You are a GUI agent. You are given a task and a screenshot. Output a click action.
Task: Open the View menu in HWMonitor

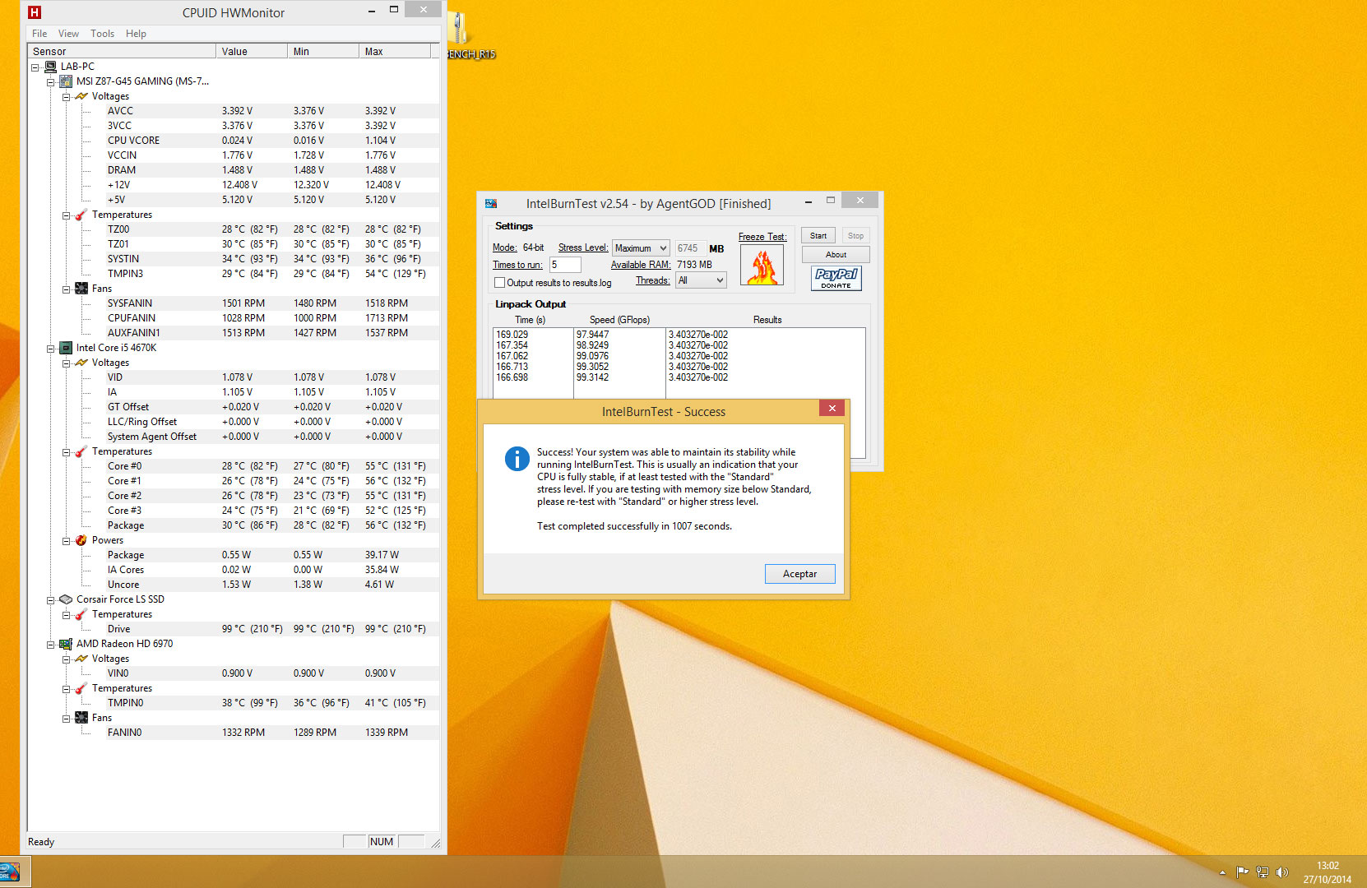(68, 34)
